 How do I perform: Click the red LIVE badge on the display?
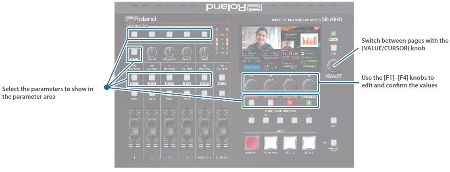pyautogui.click(x=316, y=29)
